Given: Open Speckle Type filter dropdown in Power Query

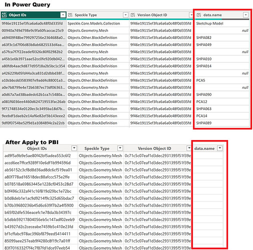Looking at the screenshot, I should (x=125, y=15).
